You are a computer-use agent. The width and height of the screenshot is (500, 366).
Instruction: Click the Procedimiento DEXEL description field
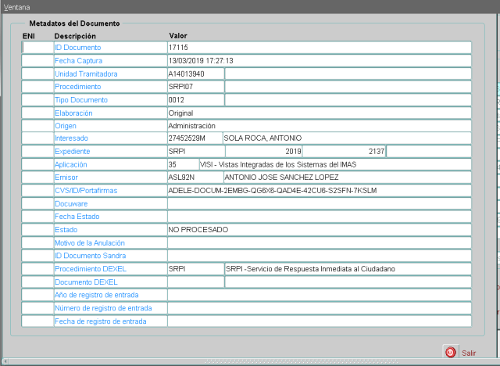point(347,269)
